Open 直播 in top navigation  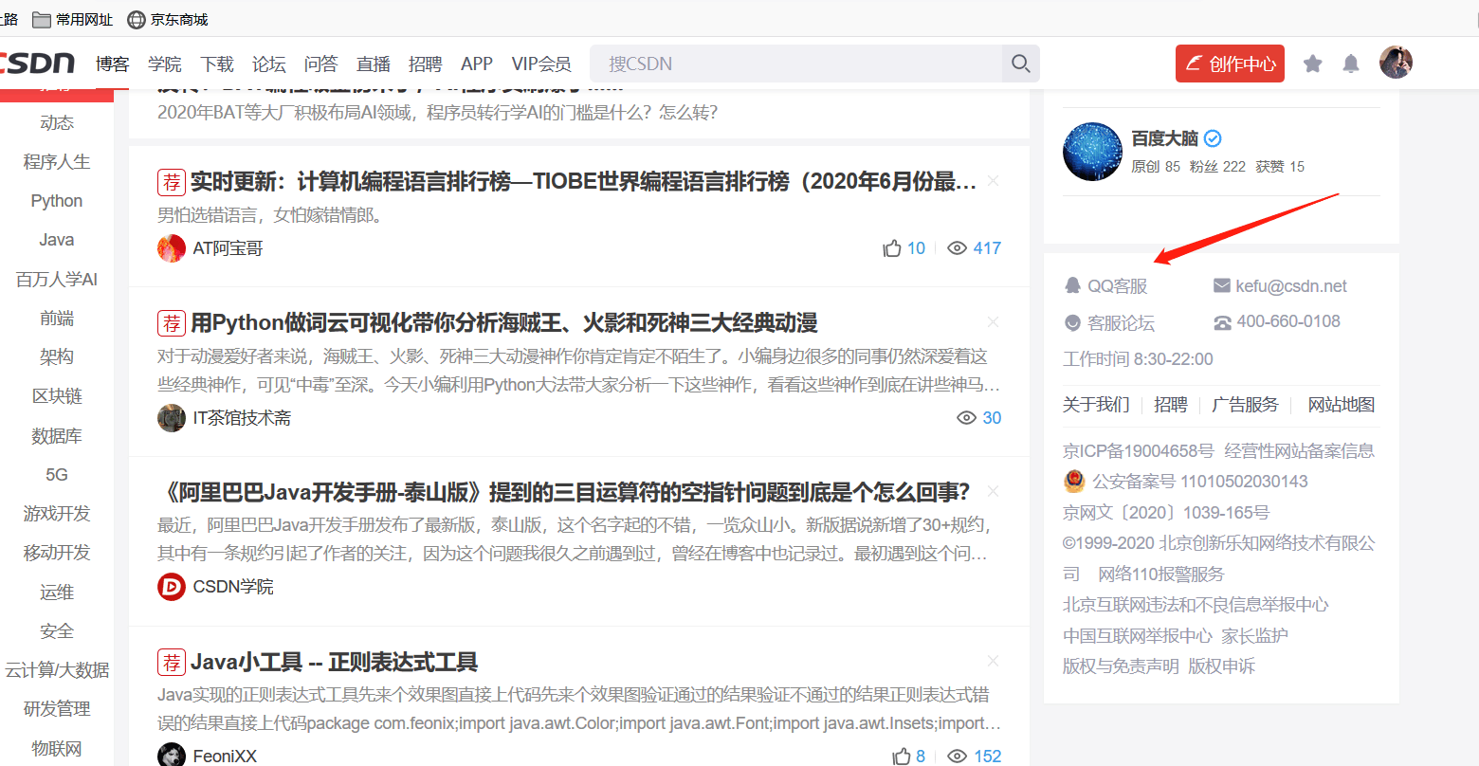373,64
